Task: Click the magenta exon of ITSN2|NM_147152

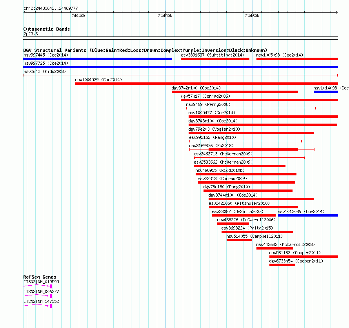Action: pos(51,306)
